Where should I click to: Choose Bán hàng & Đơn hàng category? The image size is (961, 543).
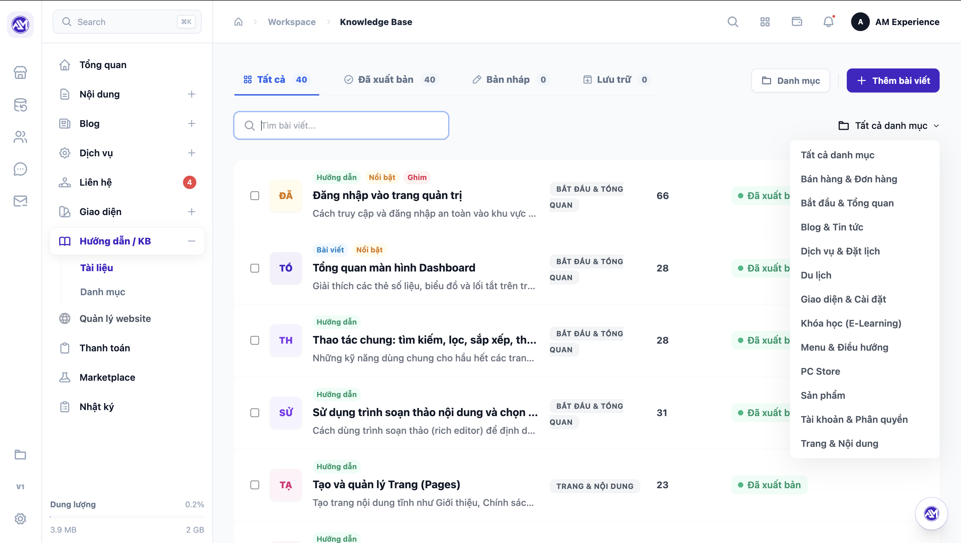[x=865, y=179]
